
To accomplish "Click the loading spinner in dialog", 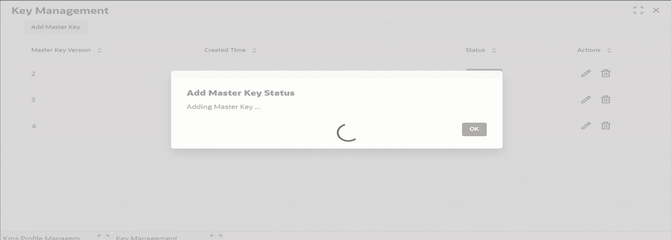I will click(347, 133).
